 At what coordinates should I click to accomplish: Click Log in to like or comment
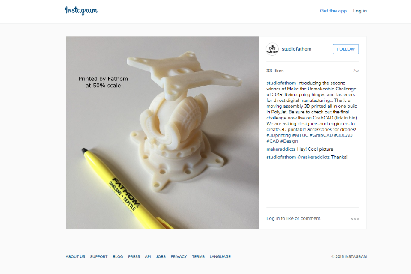(x=273, y=218)
